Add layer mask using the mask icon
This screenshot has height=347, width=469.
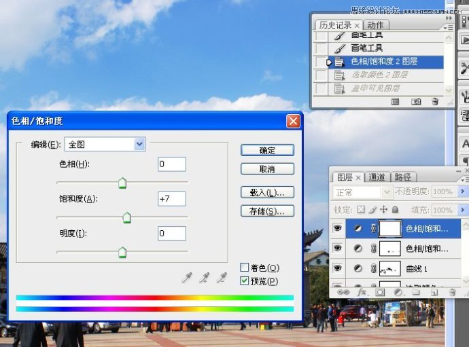(x=380, y=292)
